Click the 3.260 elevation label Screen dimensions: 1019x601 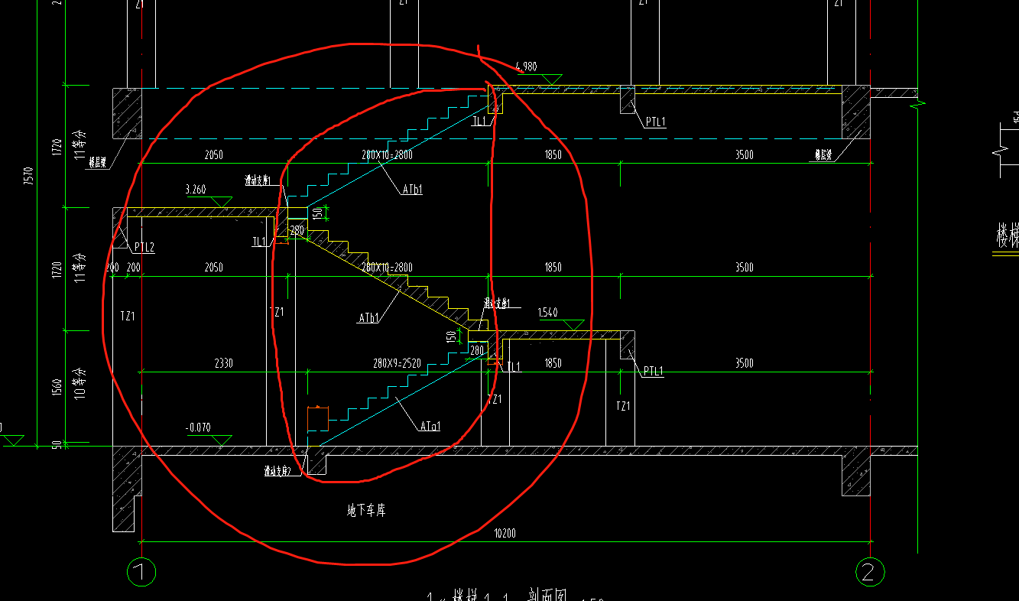(196, 190)
